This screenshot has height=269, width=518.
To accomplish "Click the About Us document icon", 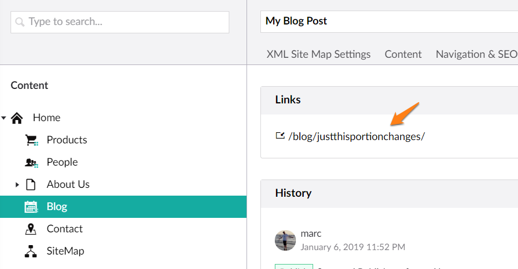I will (31, 185).
